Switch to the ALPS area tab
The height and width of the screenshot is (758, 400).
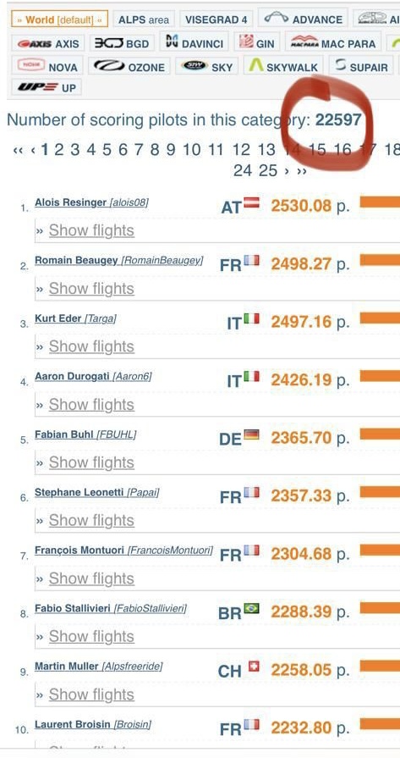pos(144,19)
